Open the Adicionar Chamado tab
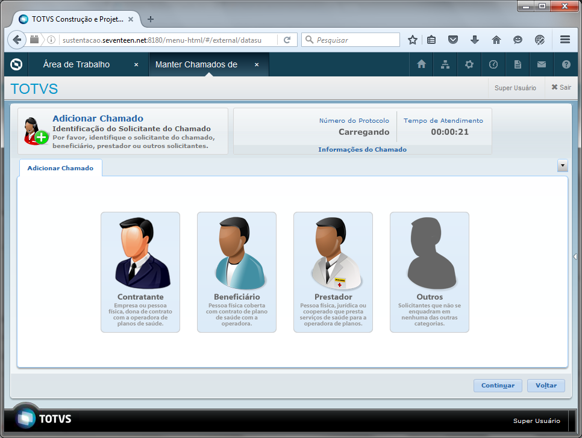 coord(60,168)
